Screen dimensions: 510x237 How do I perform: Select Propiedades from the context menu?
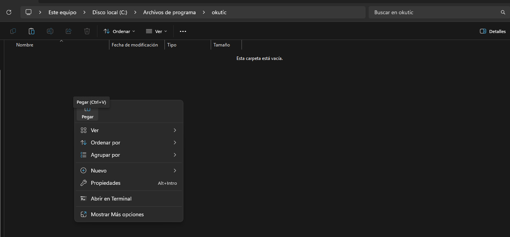click(106, 183)
